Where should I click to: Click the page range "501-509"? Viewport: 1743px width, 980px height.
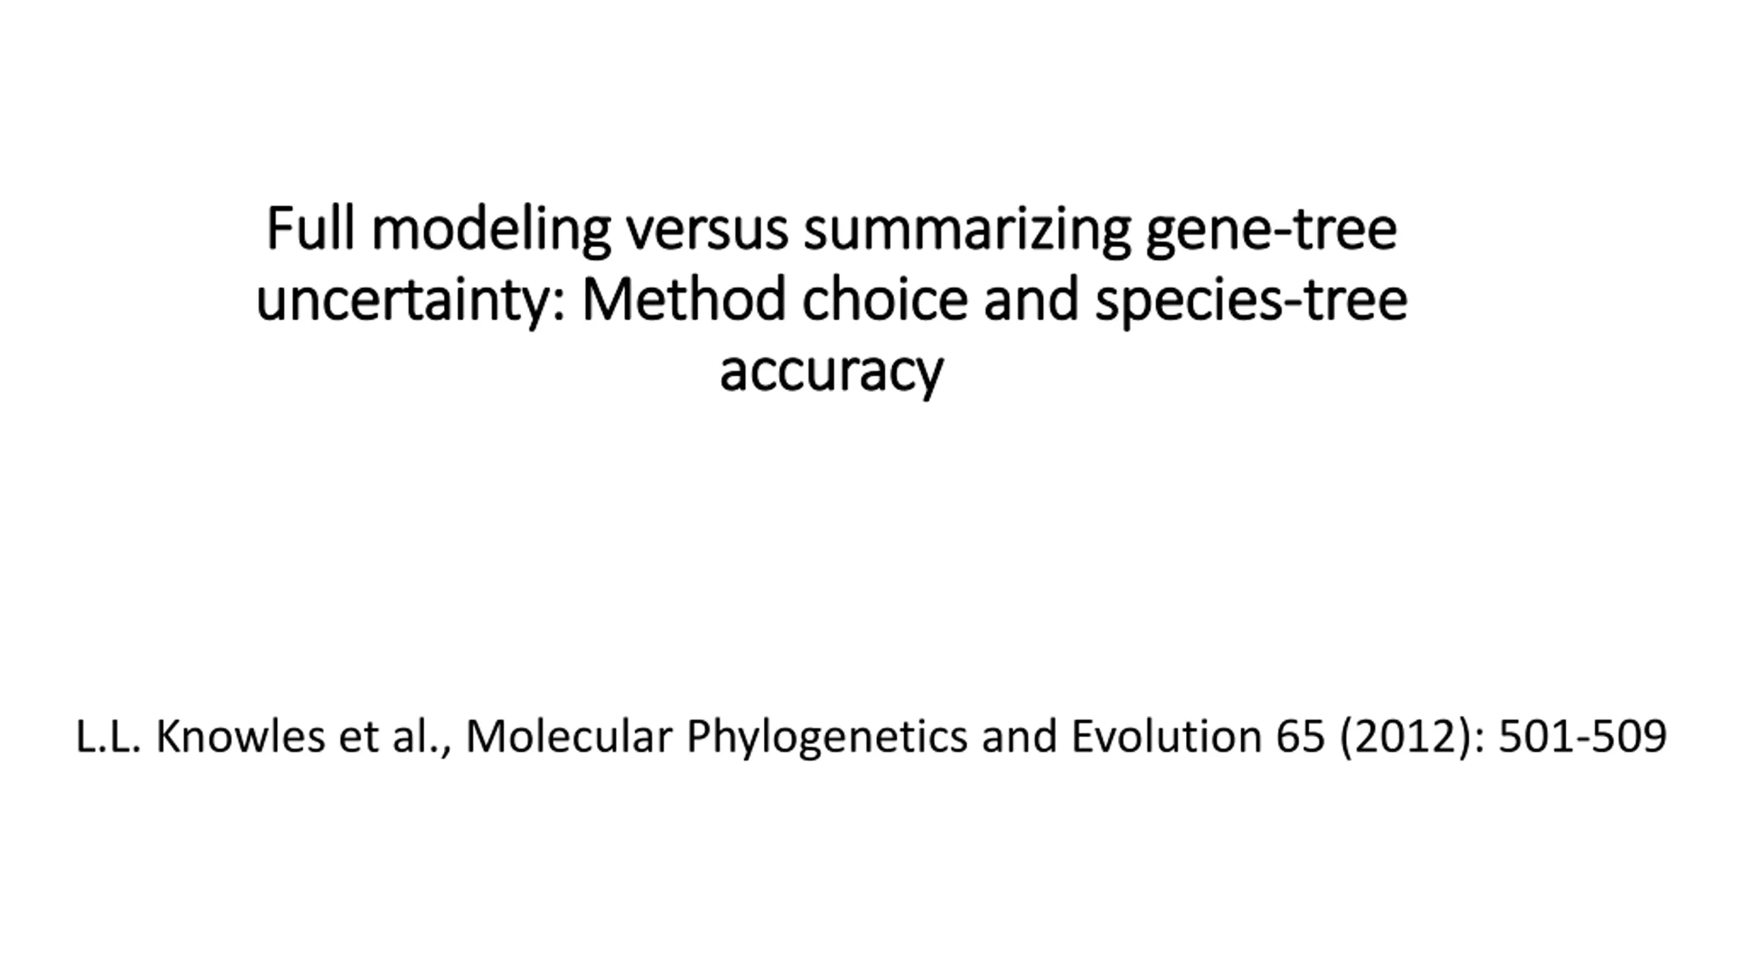pyautogui.click(x=1582, y=736)
